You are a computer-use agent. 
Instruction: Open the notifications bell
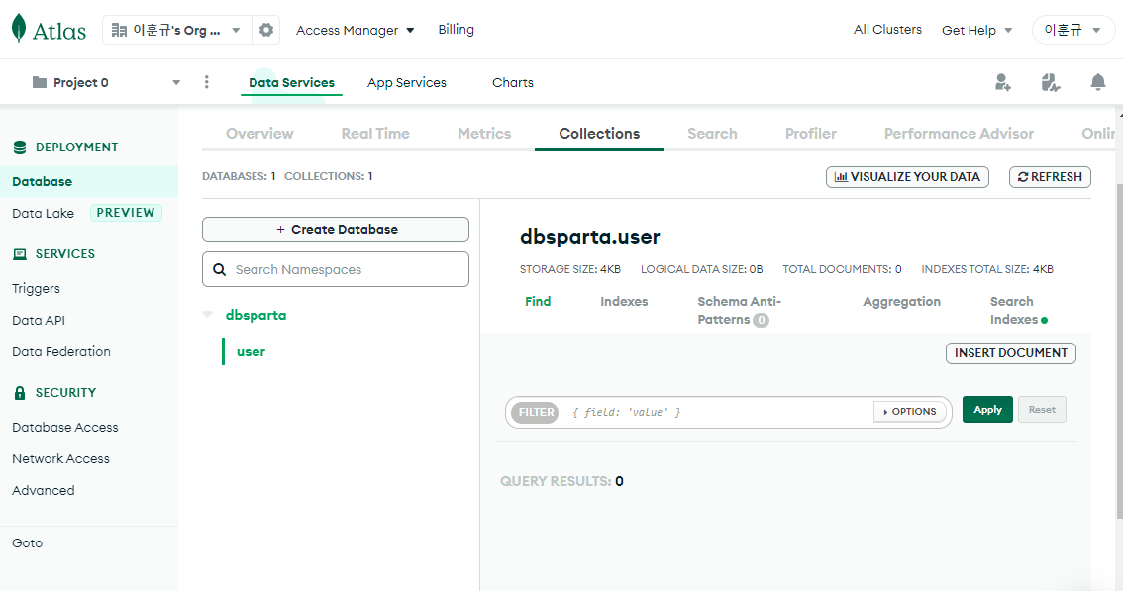click(x=1097, y=82)
